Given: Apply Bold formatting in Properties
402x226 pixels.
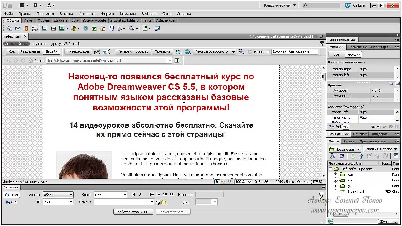Looking at the screenshot, I should pyautogui.click(x=133, y=195).
